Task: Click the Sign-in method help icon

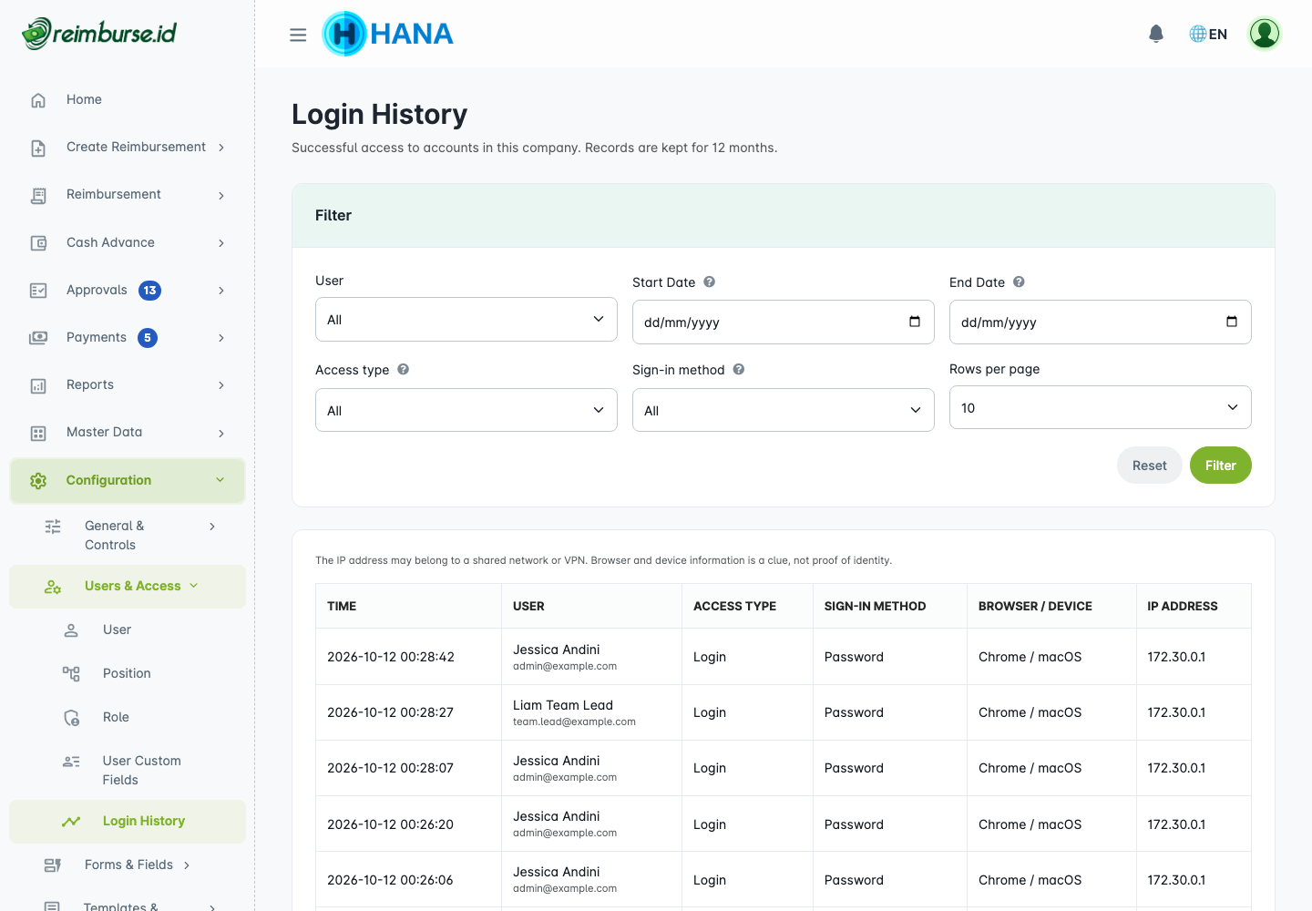Action: (739, 370)
